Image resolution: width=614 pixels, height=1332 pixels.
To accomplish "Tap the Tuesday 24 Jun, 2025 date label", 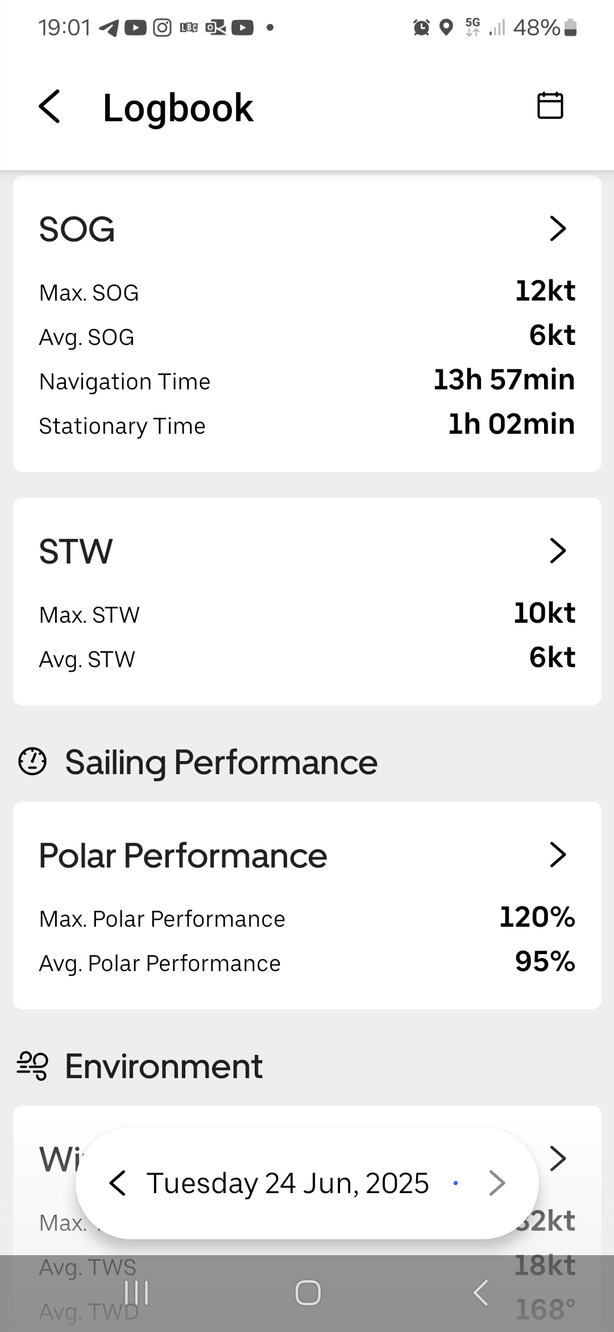I will (288, 1183).
